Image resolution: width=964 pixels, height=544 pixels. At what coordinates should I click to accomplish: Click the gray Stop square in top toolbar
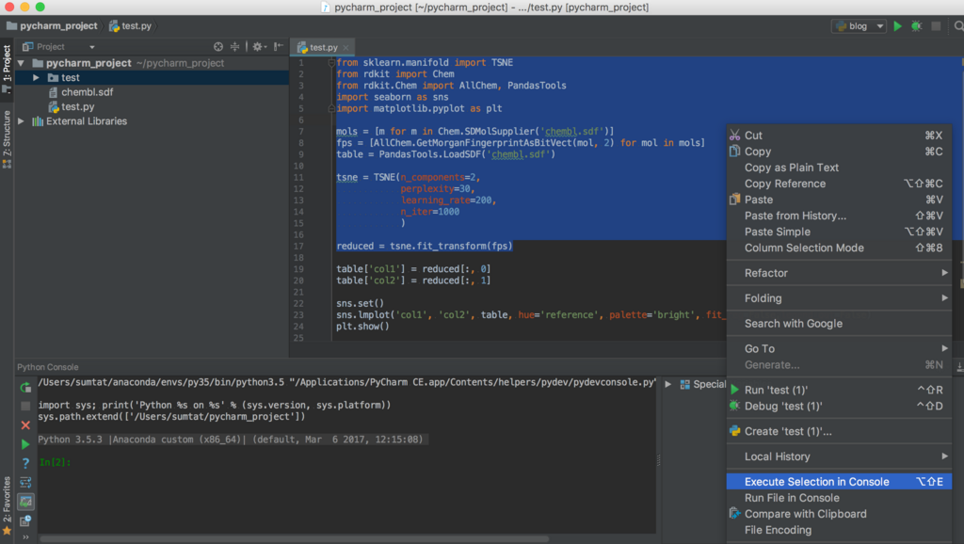coord(936,25)
